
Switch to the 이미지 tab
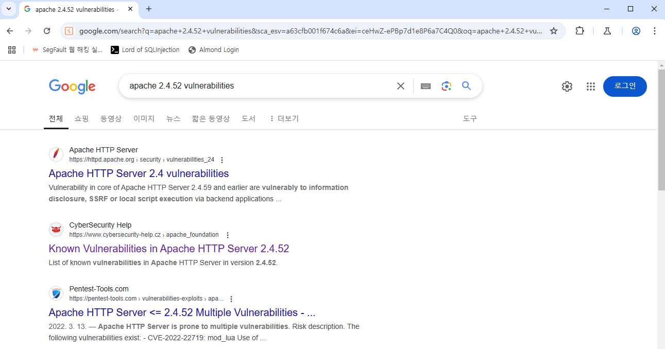pos(144,118)
